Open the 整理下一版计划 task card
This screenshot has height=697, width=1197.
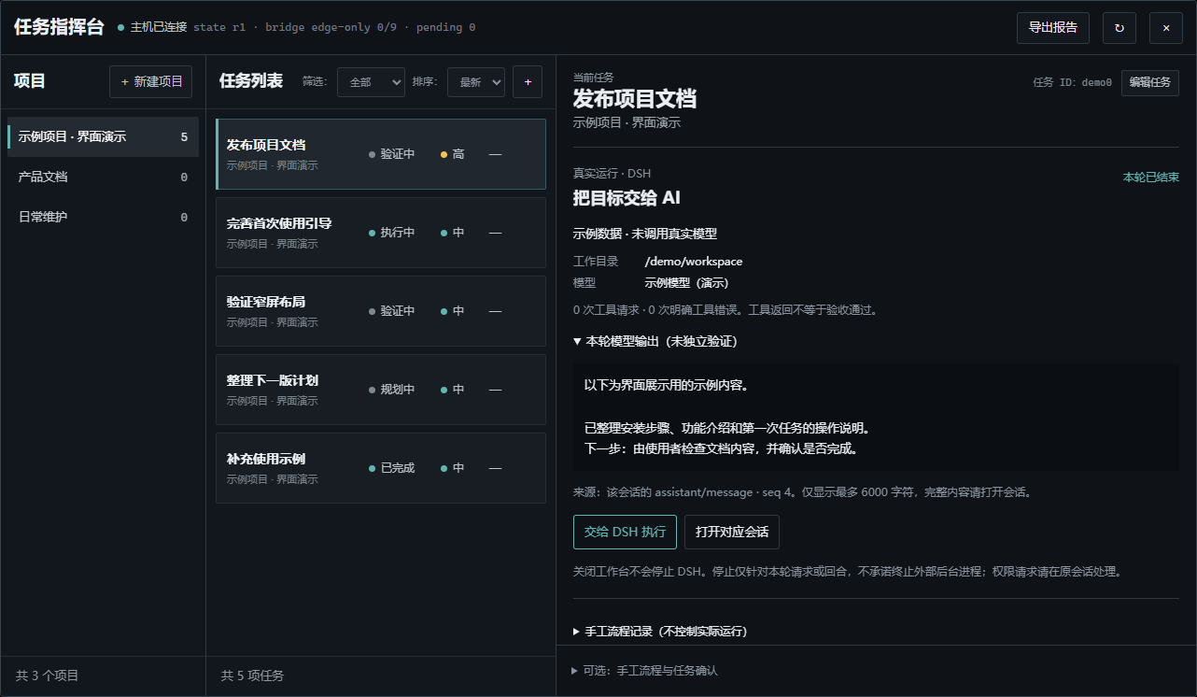tap(381, 390)
